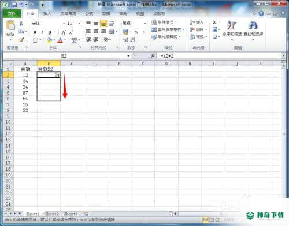
Task: Select the Format Painter brush icon
Action: pos(21,40)
